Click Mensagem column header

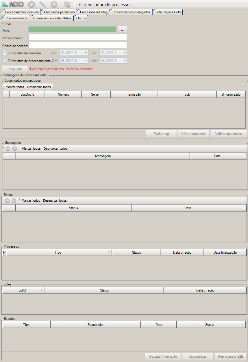click(x=103, y=156)
